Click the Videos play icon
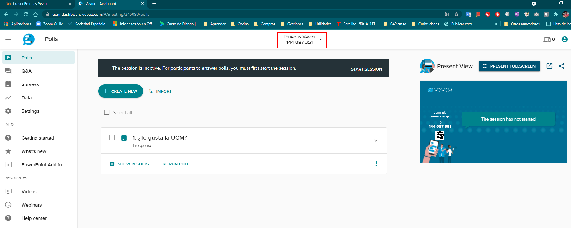Screen dimensions: 571x228 [8, 191]
